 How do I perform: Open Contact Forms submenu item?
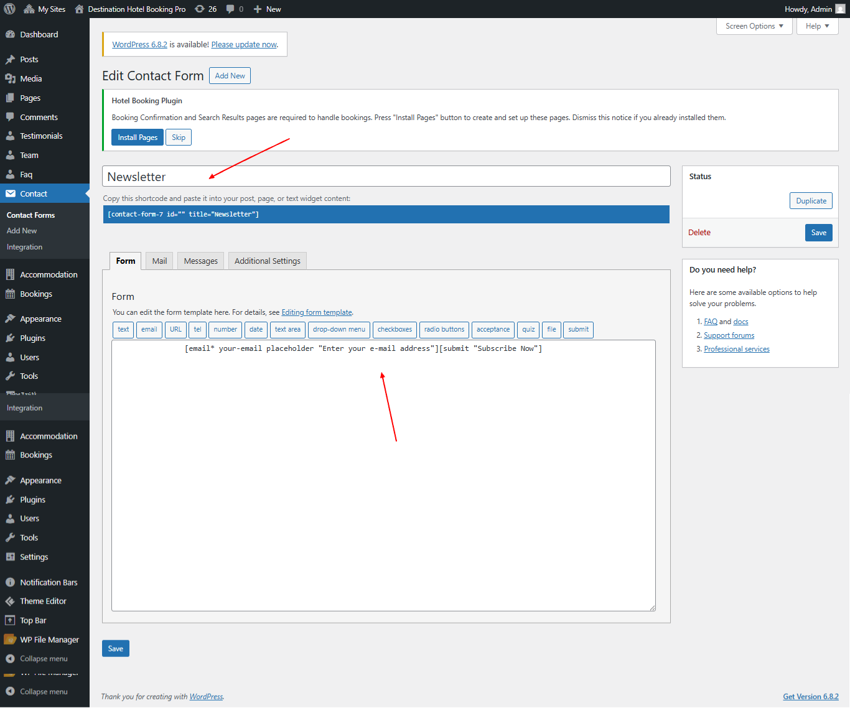pyautogui.click(x=30, y=215)
